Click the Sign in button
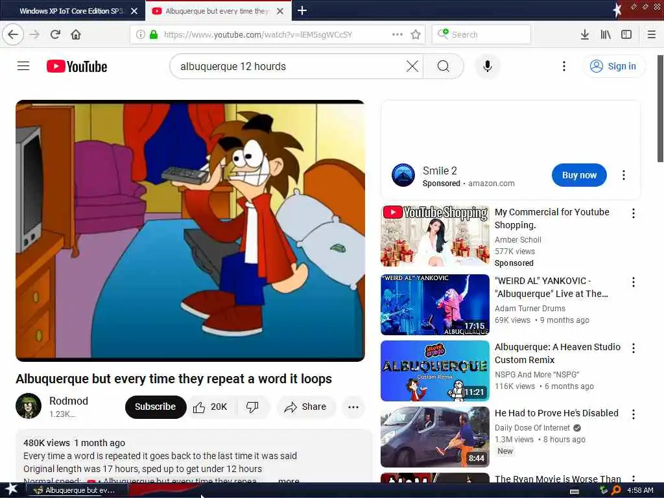Image resolution: width=664 pixels, height=498 pixels. pyautogui.click(x=615, y=67)
